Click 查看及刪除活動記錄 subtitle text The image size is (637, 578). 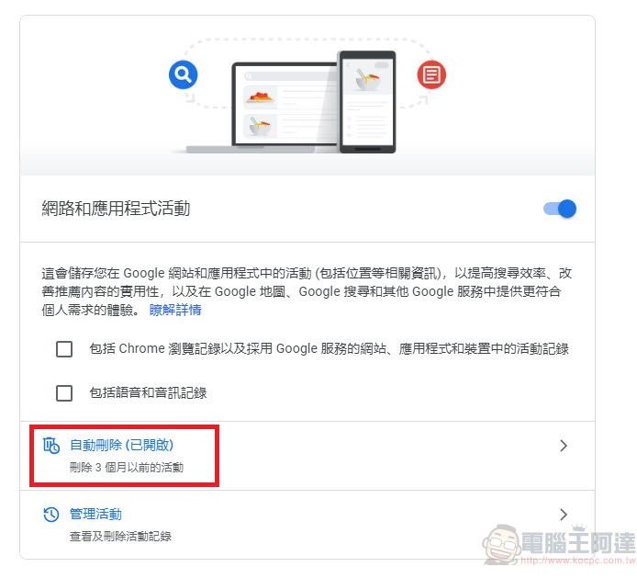coord(120,536)
